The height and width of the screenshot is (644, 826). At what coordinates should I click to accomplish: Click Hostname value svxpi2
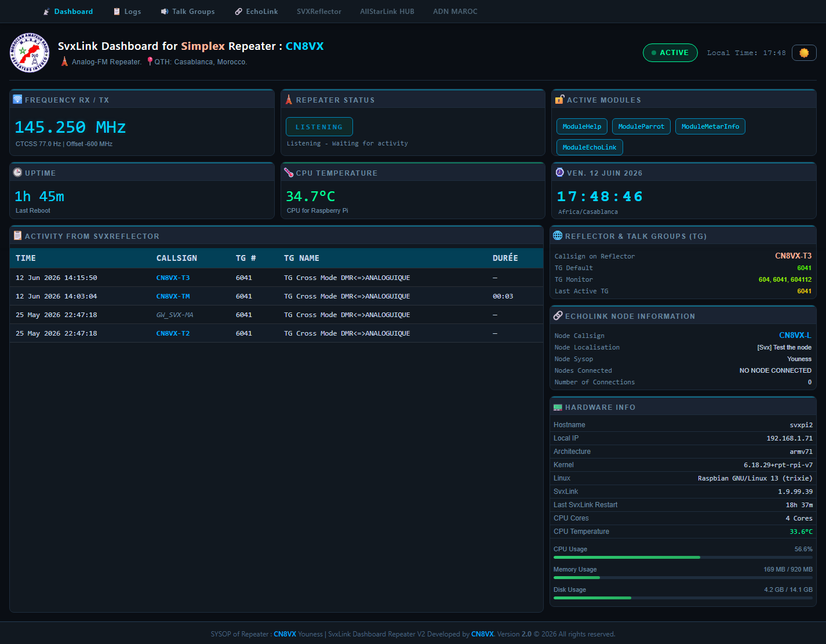click(801, 425)
